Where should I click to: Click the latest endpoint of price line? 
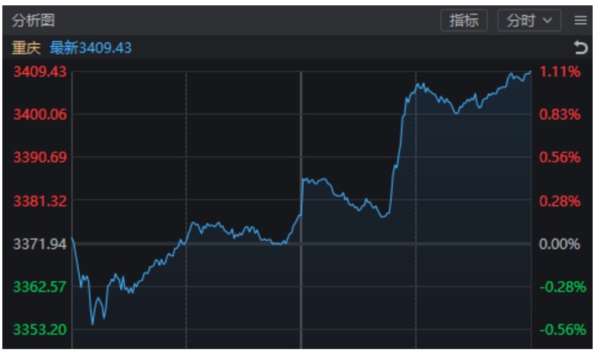pyautogui.click(x=531, y=72)
